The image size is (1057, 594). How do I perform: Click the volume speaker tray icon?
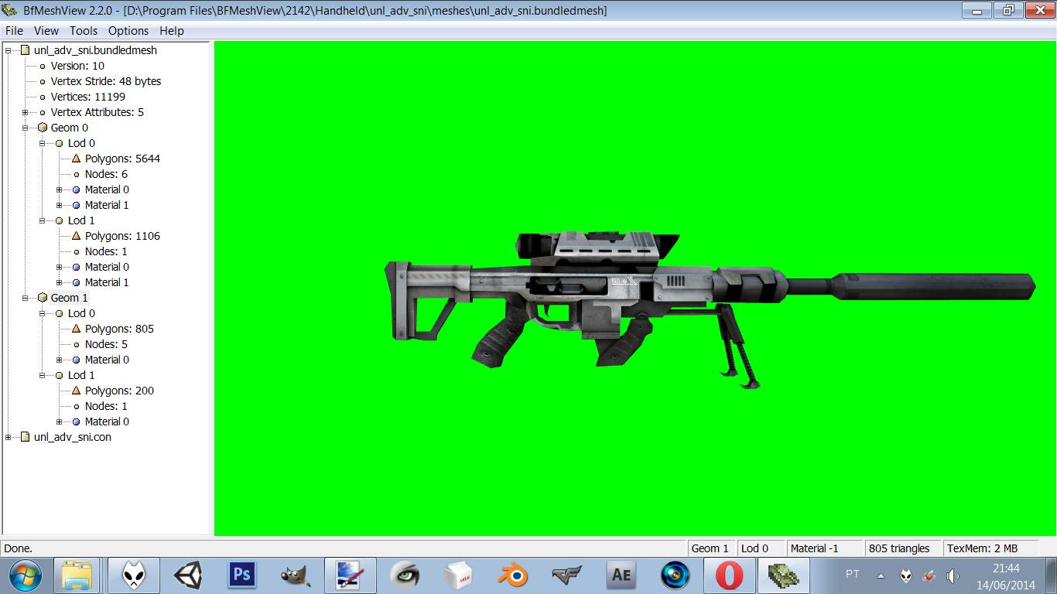953,575
